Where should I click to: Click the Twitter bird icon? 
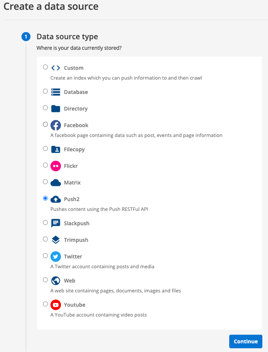coord(55,256)
